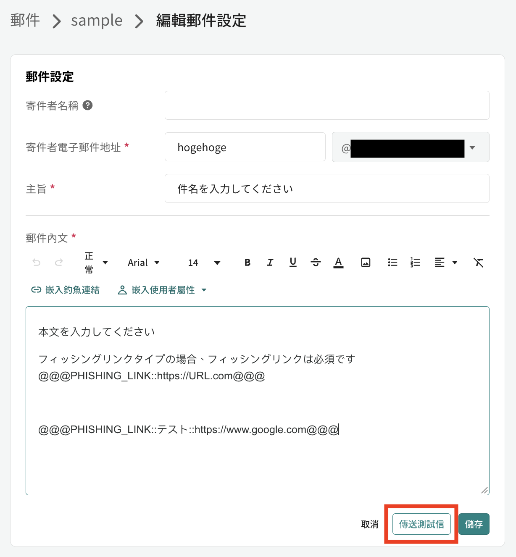Click the hogehoge sender address field
516x557 pixels.
(245, 147)
